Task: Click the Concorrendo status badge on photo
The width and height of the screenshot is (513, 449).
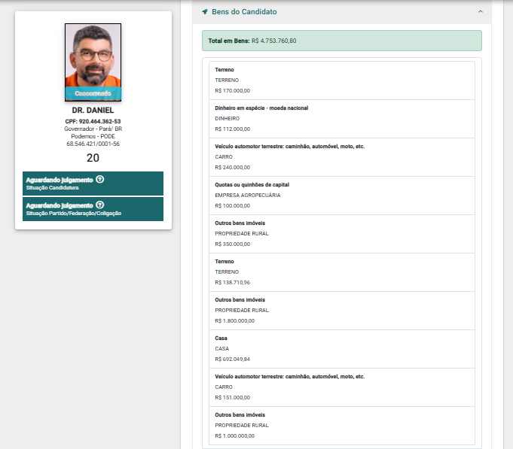Action: click(93, 94)
